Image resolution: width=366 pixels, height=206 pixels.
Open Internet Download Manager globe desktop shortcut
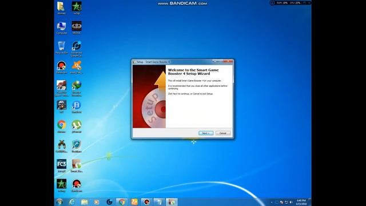click(77, 88)
